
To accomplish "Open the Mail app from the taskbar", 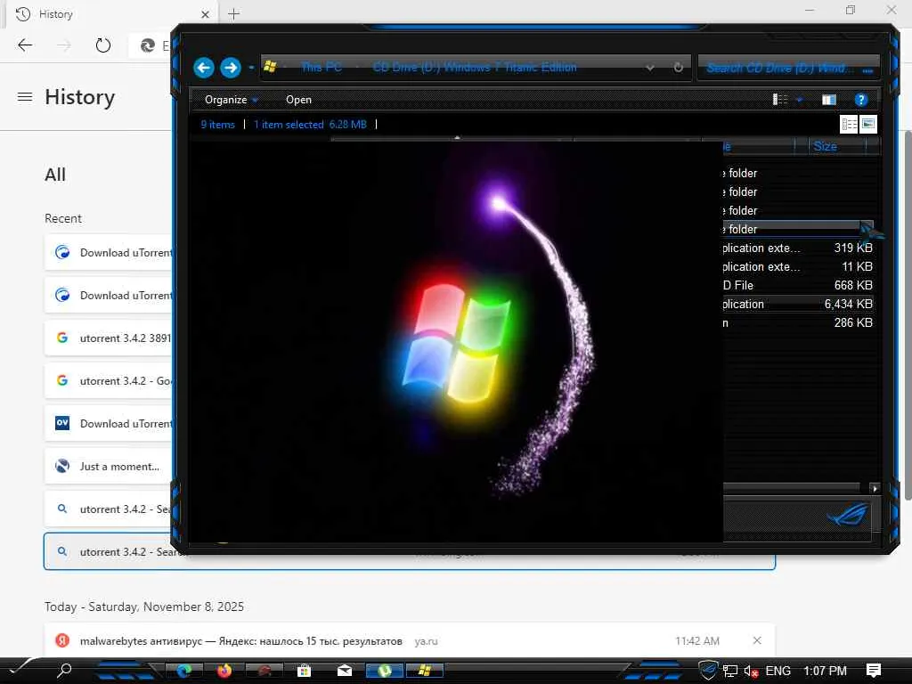I will click(345, 671).
